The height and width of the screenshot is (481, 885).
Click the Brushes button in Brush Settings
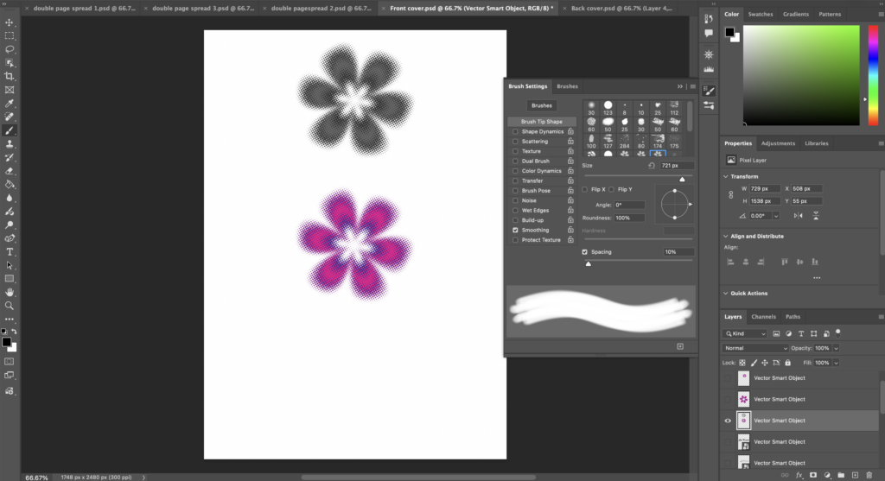pyautogui.click(x=542, y=105)
